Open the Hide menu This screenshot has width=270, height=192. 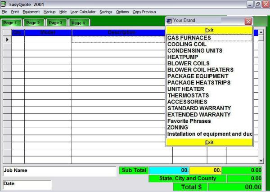point(63,12)
